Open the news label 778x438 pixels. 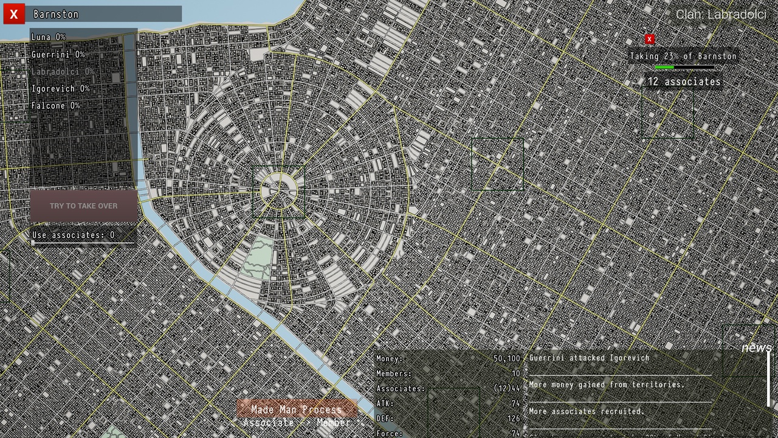[756, 347]
